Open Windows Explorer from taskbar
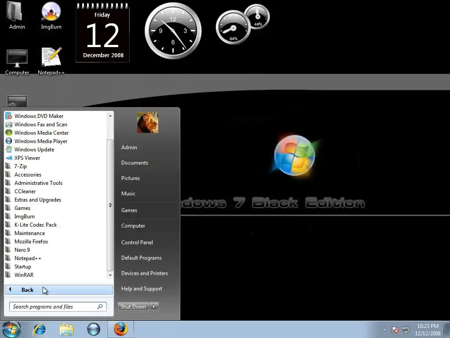The image size is (450, 338). 66,330
